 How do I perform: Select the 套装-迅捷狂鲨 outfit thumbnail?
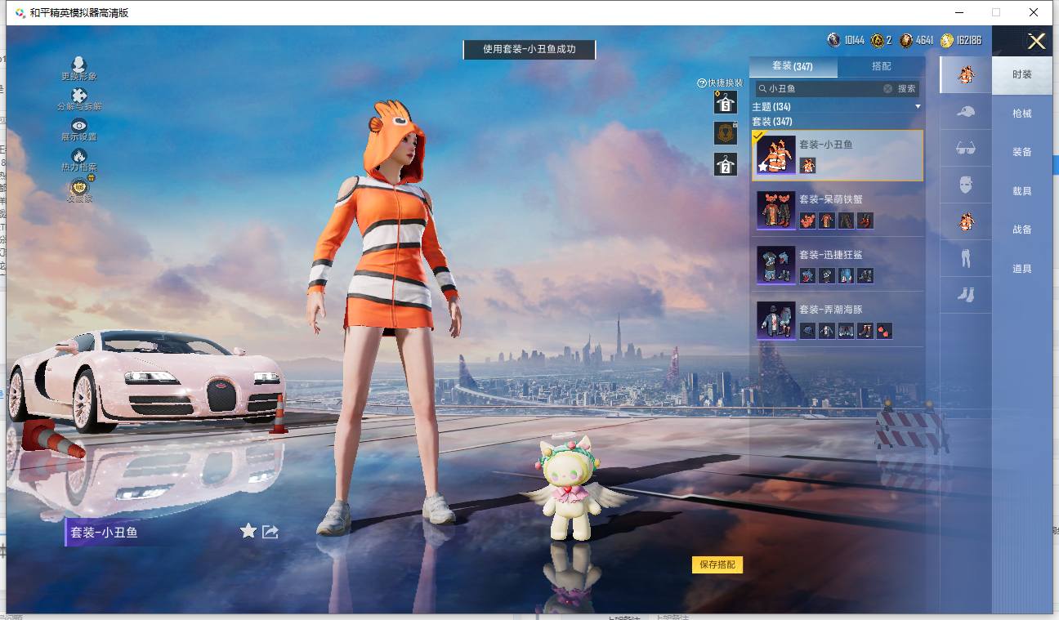tap(775, 265)
